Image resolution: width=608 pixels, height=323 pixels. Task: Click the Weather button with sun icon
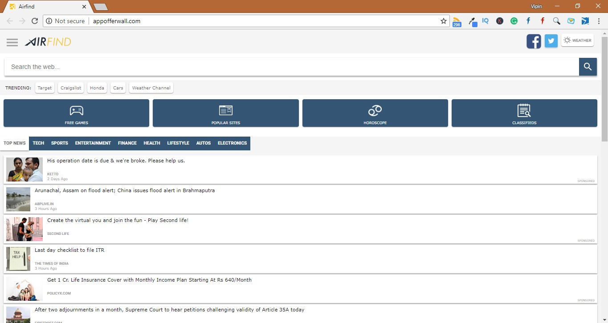tap(577, 40)
